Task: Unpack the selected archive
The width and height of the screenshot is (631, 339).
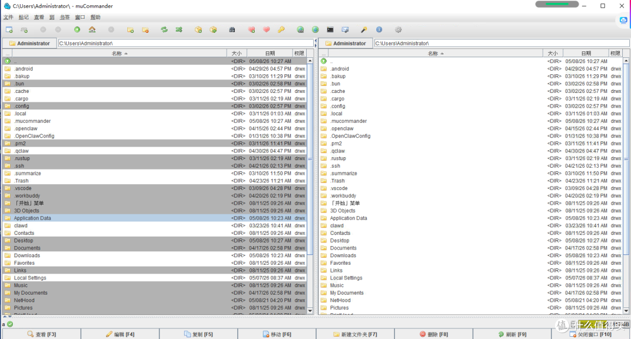Action: click(x=213, y=30)
